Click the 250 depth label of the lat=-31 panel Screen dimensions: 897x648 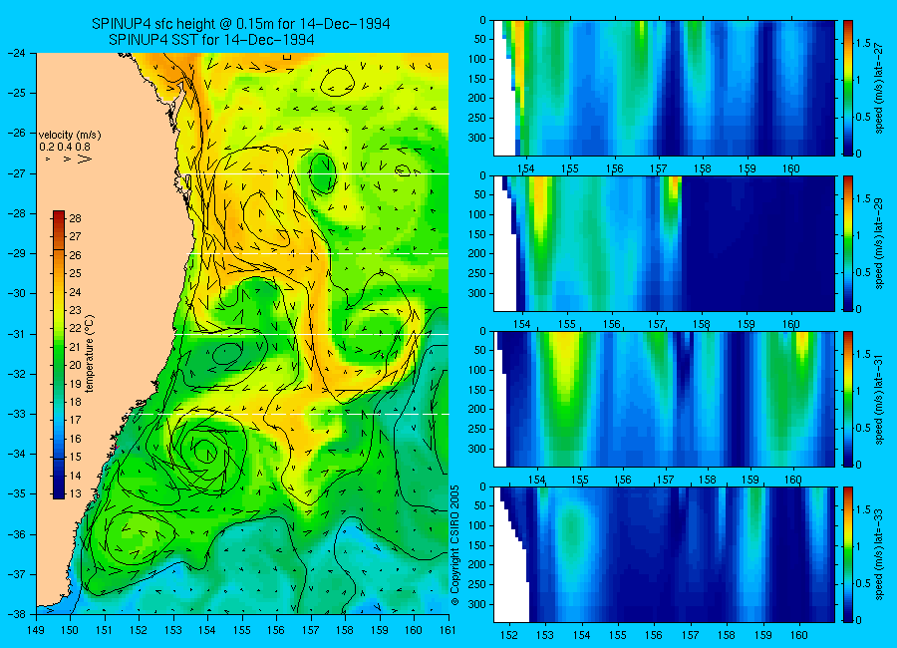point(477,429)
